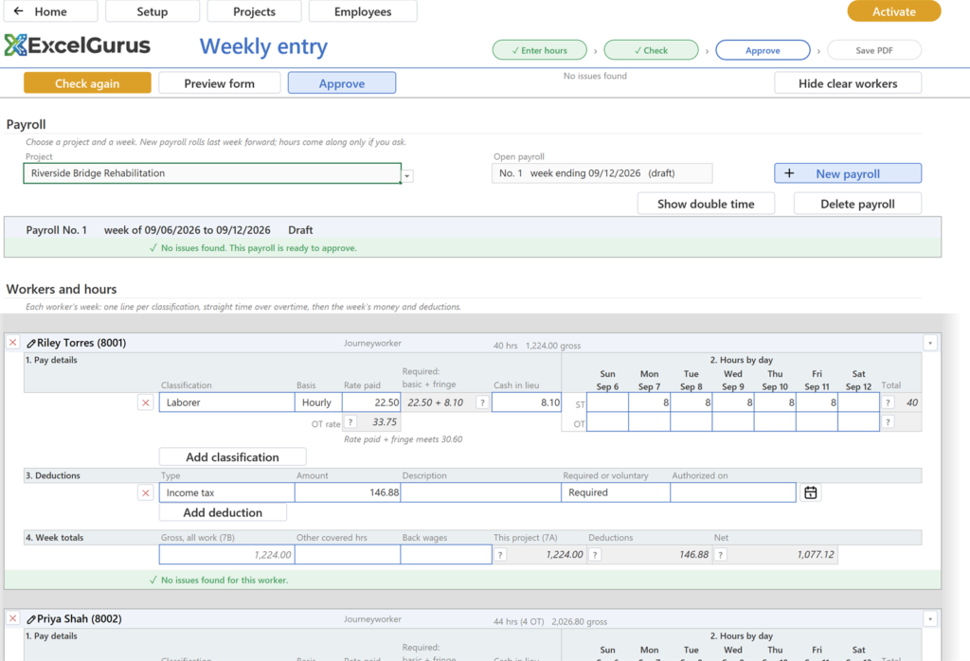Toggle Hide clear workers
This screenshot has height=661, width=970.
click(x=848, y=82)
